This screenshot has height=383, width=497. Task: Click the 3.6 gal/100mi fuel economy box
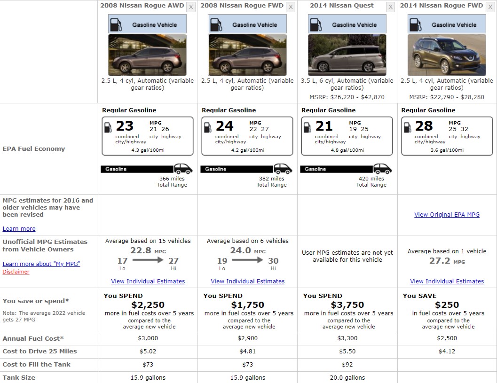point(447,136)
